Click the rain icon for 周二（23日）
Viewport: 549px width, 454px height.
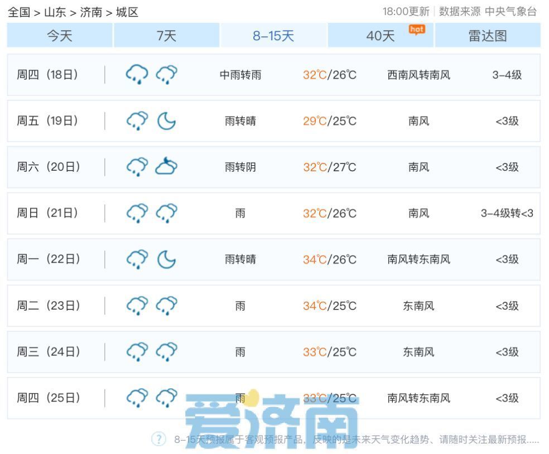pyautogui.click(x=136, y=305)
